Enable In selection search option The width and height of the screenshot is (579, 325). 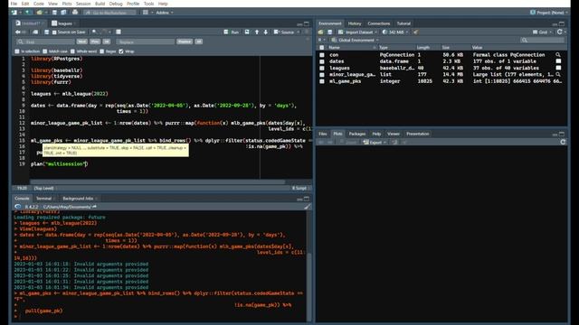point(17,51)
